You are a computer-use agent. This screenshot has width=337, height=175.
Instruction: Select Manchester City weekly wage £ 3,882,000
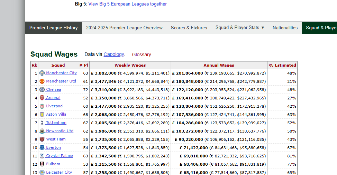103,73
